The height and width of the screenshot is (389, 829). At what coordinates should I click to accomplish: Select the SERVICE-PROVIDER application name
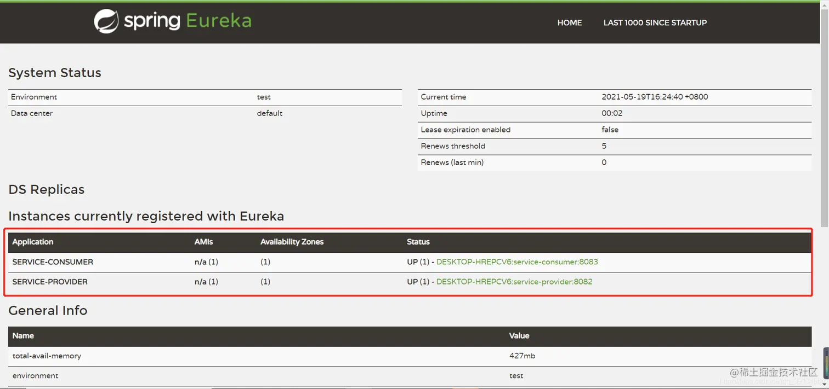50,282
